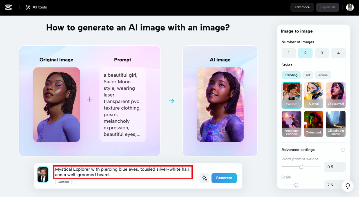Reset Advanced settings with the refresh icon
The image size is (359, 197).
click(x=343, y=150)
